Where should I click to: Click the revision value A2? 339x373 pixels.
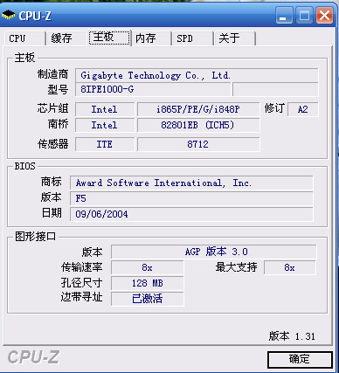303,109
